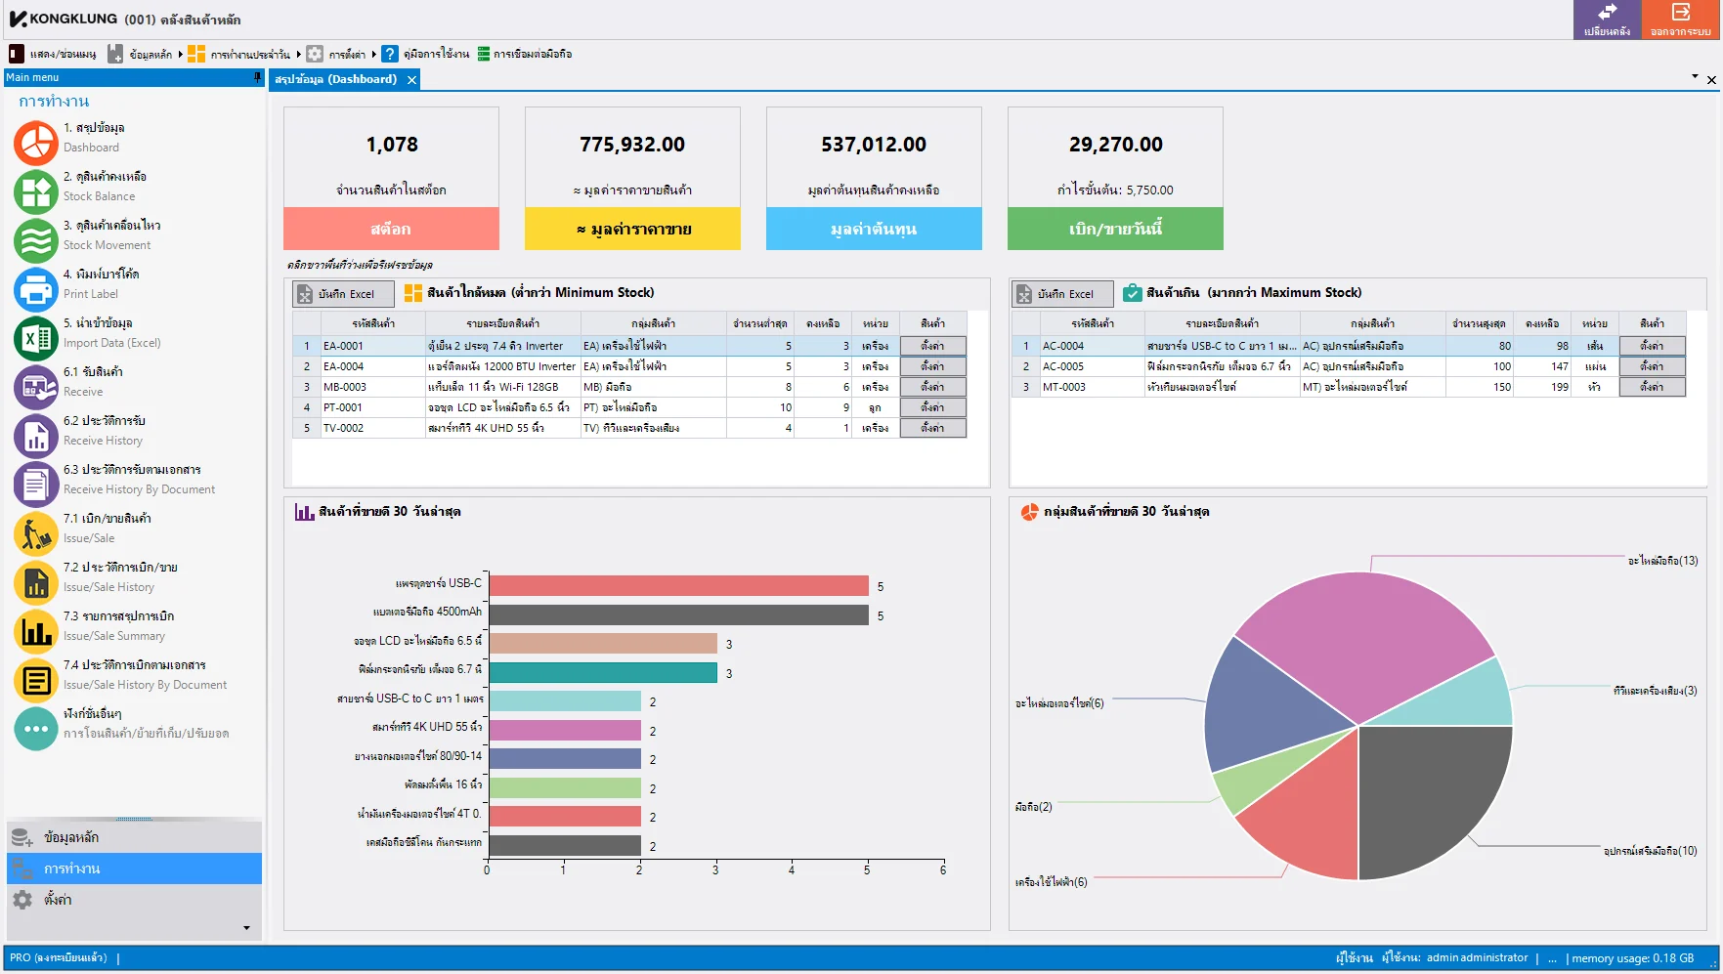Open the Issue/Sale Summary icon
1723x974 pixels.
pos(36,631)
